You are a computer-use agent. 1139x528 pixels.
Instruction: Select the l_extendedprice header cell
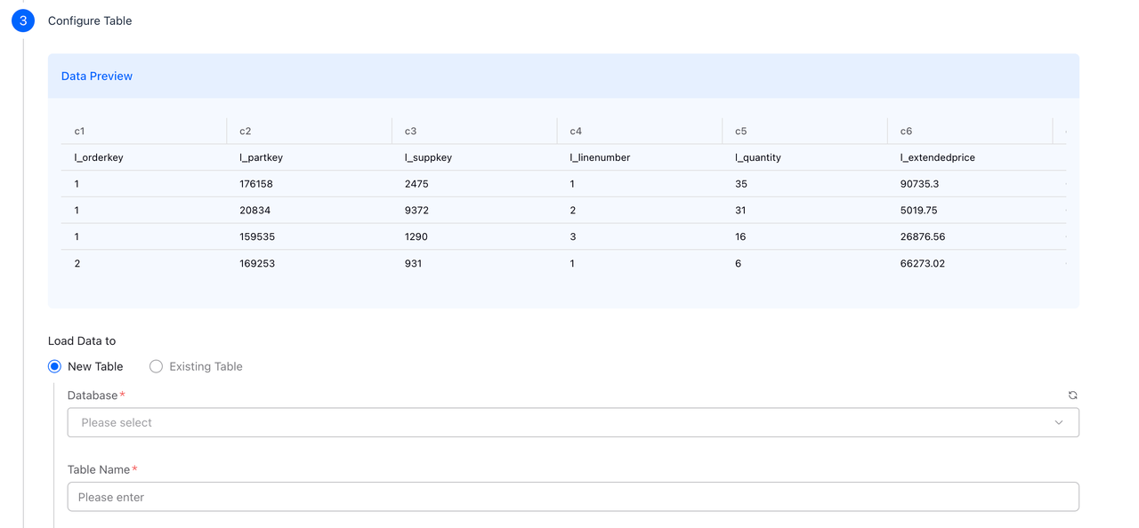[x=937, y=157]
